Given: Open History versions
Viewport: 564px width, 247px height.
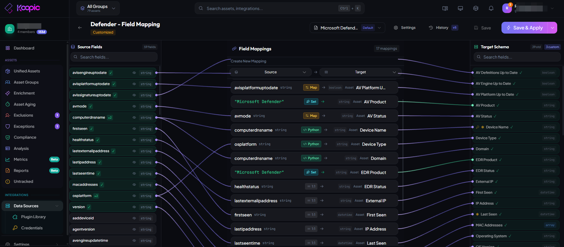Looking at the screenshot, I should pyautogui.click(x=443, y=28).
